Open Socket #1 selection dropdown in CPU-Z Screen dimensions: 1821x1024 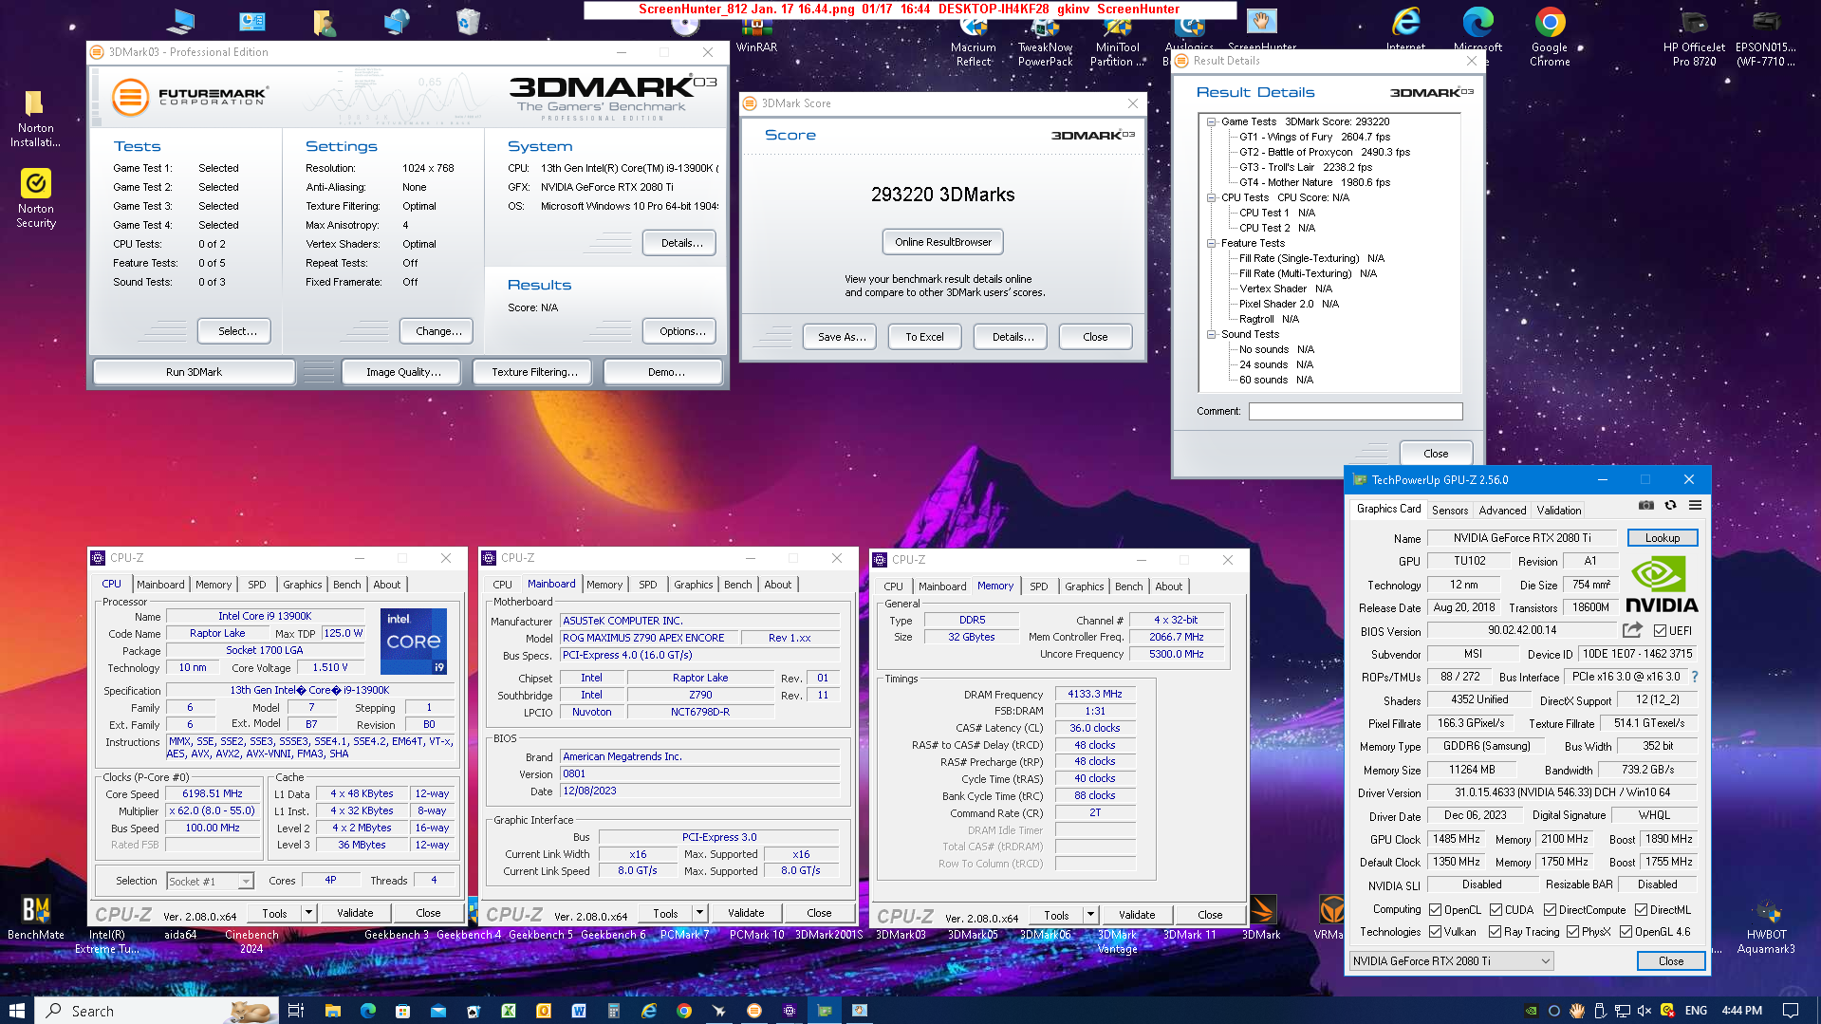coord(210,881)
